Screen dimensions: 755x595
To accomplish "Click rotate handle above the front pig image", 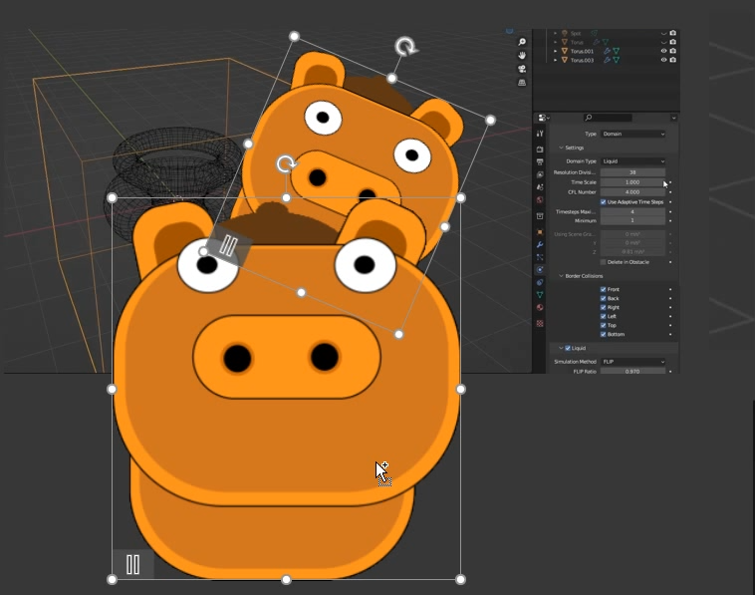I will 286,164.
